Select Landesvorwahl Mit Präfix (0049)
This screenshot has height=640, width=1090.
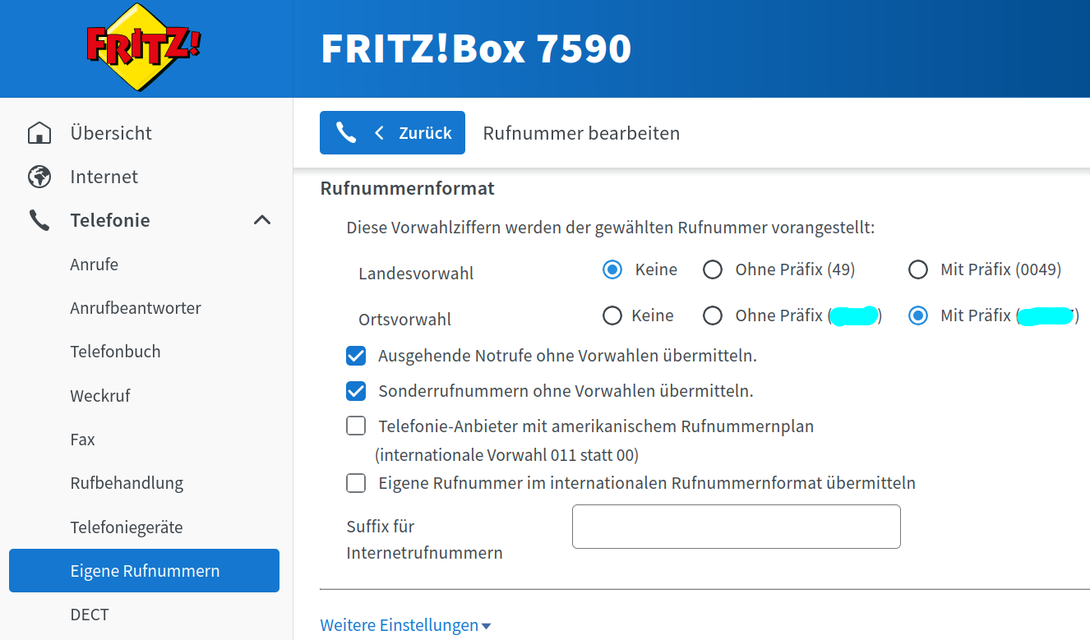pyautogui.click(x=918, y=269)
